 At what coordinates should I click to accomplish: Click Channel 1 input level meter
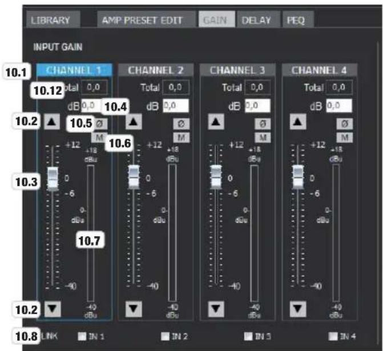coord(91,233)
